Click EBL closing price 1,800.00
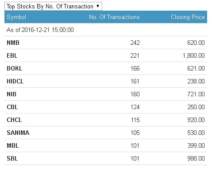This screenshot has height=169, width=212. [x=193, y=55]
